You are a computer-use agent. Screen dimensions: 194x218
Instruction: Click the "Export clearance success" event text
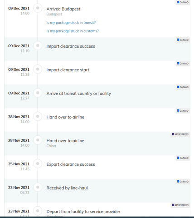(x=71, y=164)
